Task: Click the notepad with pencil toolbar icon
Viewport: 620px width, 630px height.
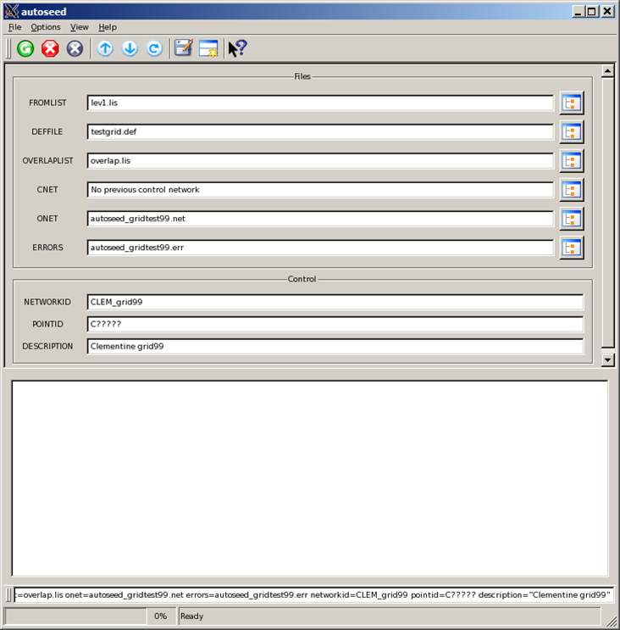Action: tap(184, 48)
